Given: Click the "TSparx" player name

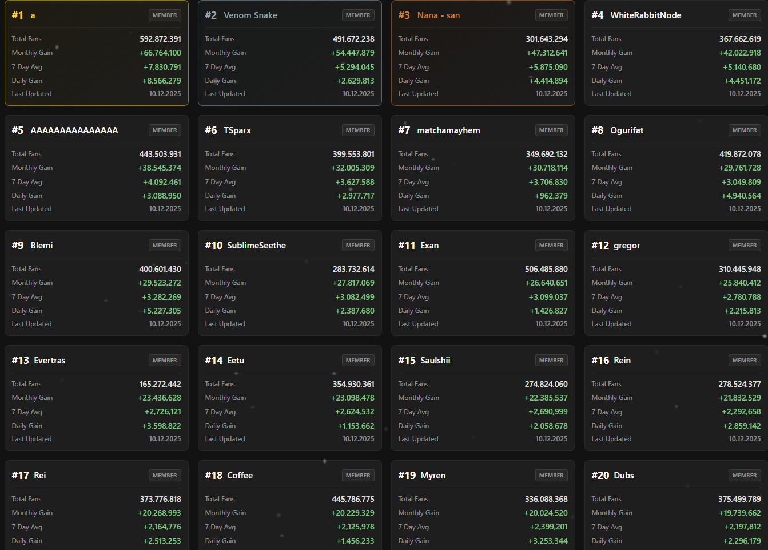Looking at the screenshot, I should click(x=237, y=130).
